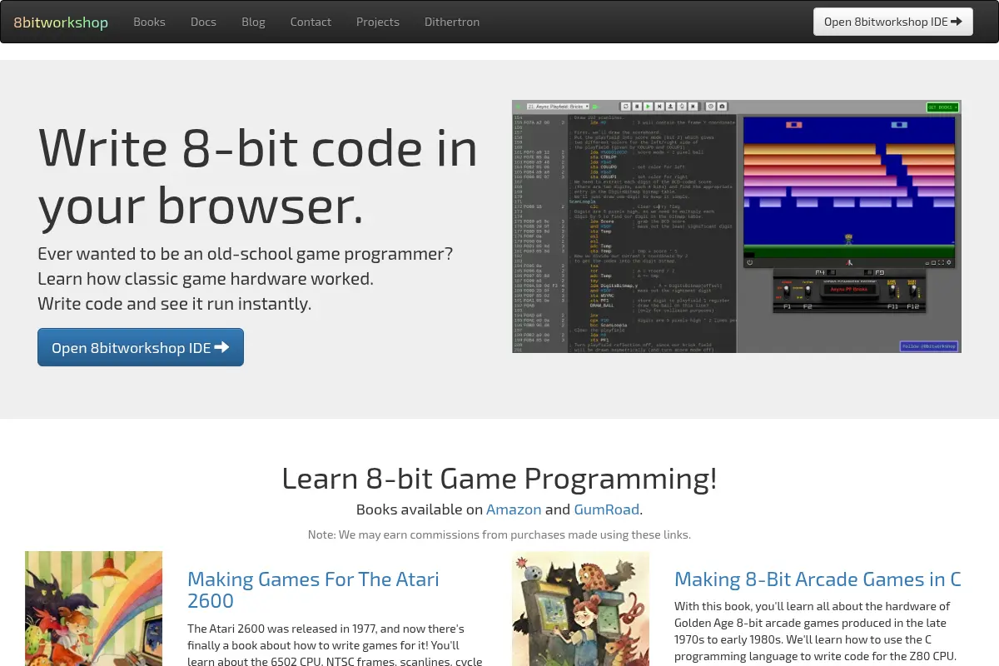Click the 8bitworkshop brand logo
This screenshot has height=666, width=999.
61,22
